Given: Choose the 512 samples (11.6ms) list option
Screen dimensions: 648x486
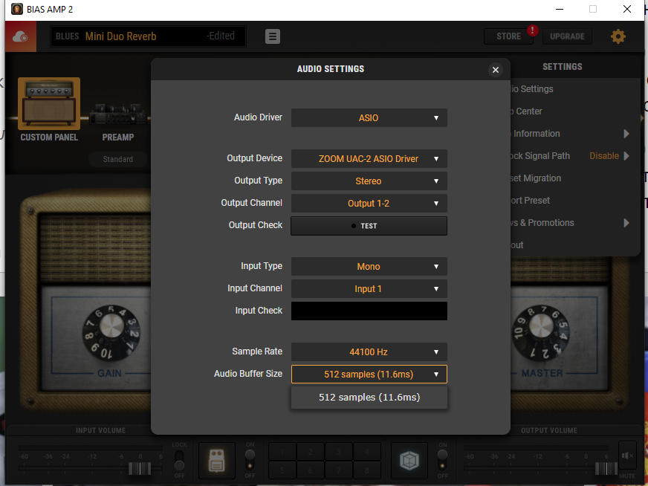Looking at the screenshot, I should (369, 398).
